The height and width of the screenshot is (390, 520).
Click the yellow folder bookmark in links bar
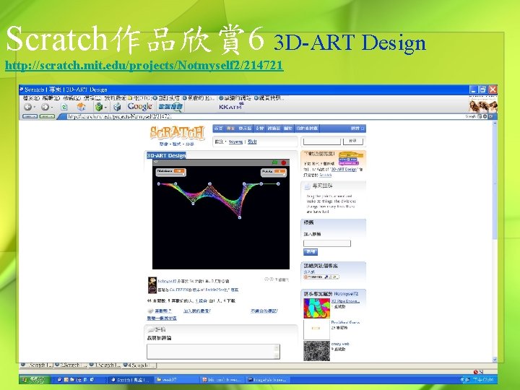coord(139,98)
